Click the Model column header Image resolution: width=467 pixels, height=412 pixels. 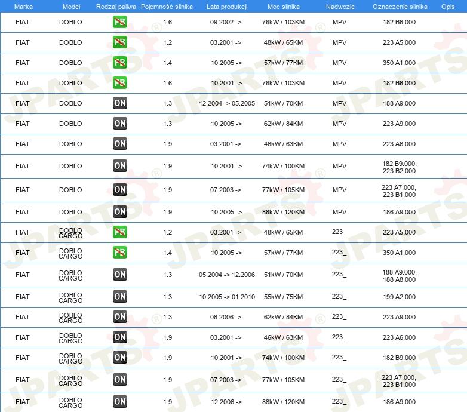click(71, 7)
